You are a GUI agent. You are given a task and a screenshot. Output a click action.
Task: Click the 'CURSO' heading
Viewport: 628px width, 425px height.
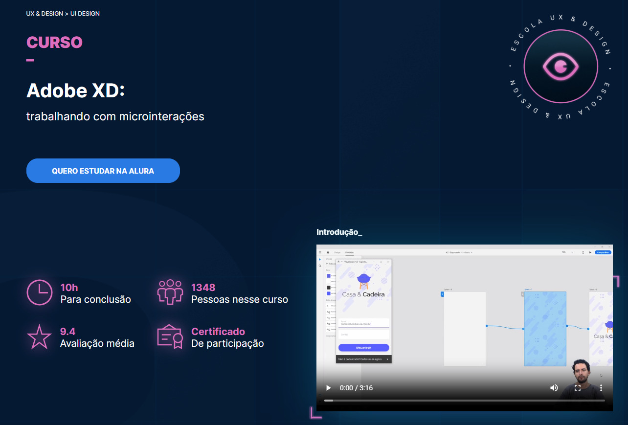click(x=54, y=43)
